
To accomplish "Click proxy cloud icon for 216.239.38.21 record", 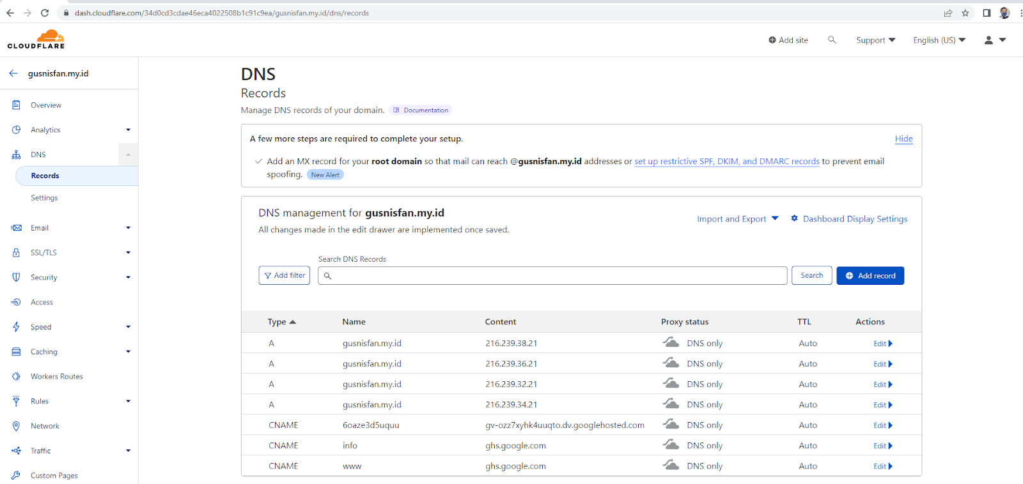I will tap(671, 343).
